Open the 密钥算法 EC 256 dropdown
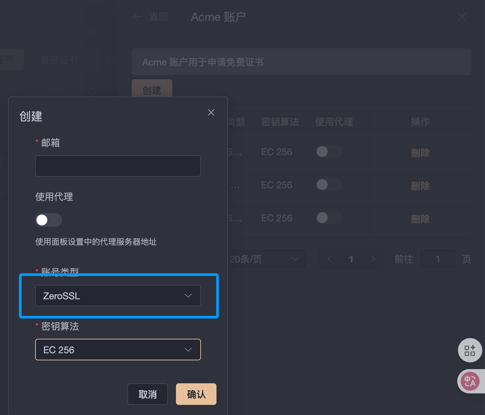Image resolution: width=485 pixels, height=415 pixels. [118, 350]
